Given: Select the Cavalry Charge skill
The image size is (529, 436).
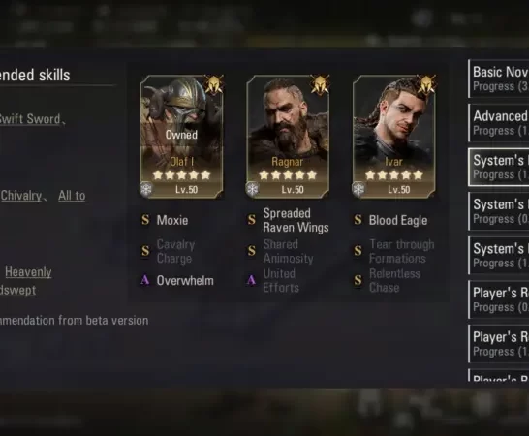Looking at the screenshot, I should (x=175, y=251).
